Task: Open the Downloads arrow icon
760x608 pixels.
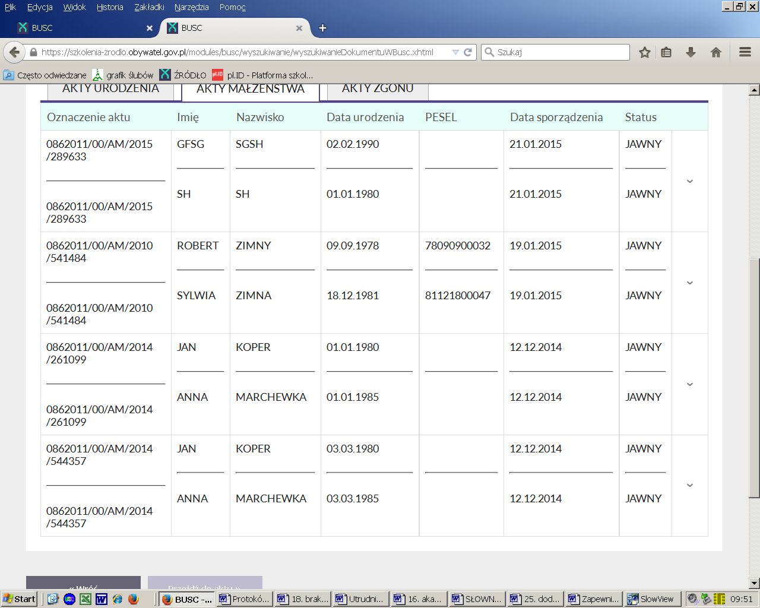Action: [691, 52]
